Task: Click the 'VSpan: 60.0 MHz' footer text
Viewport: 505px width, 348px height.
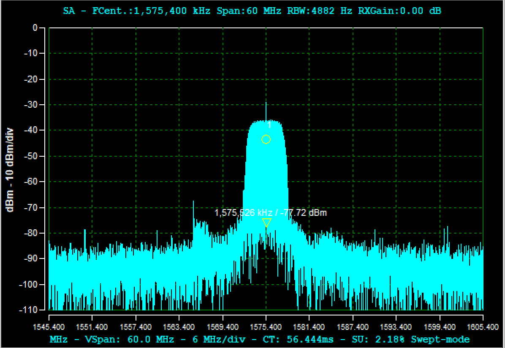Action: pos(129,339)
